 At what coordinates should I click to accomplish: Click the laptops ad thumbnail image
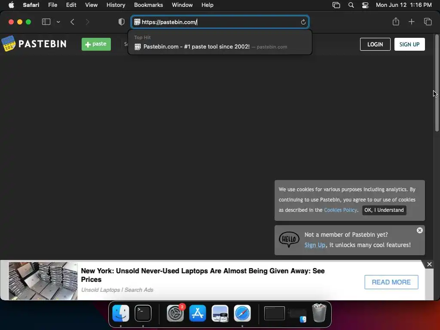click(43, 281)
